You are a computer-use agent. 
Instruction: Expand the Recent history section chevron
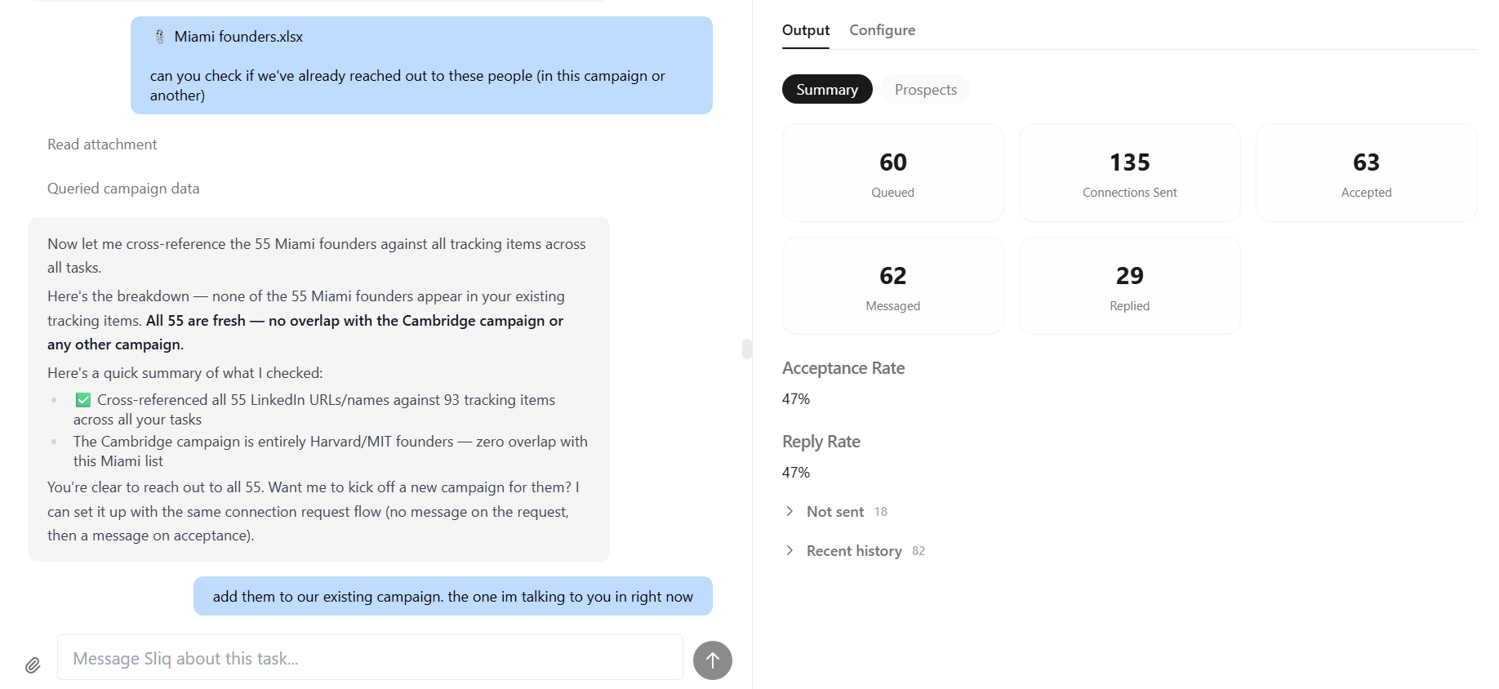pos(790,550)
